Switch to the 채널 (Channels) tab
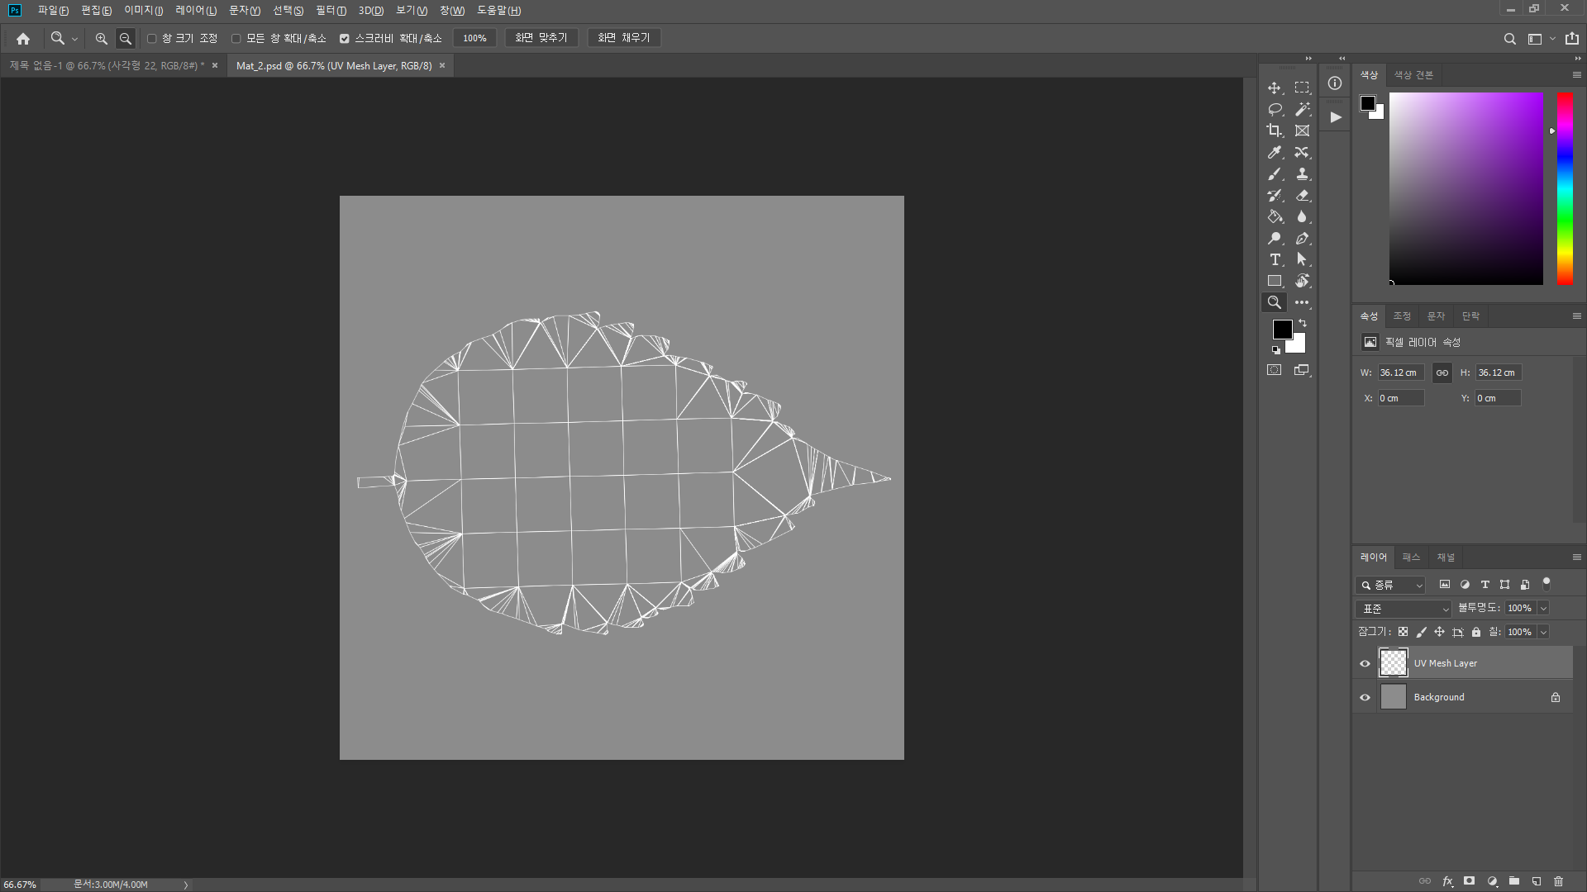 tap(1445, 557)
